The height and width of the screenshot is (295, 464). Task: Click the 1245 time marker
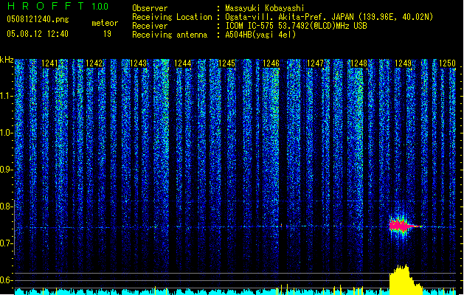point(226,63)
